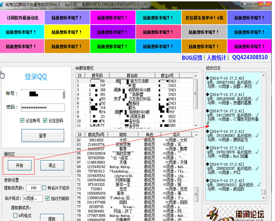Select member row 1146639901
The image size is (275, 221).
pyautogui.click(x=135, y=162)
